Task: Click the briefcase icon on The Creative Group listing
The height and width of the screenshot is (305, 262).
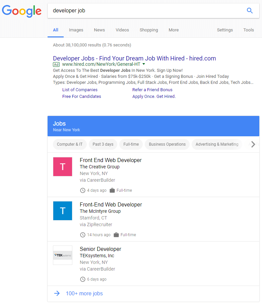Action: click(x=112, y=190)
